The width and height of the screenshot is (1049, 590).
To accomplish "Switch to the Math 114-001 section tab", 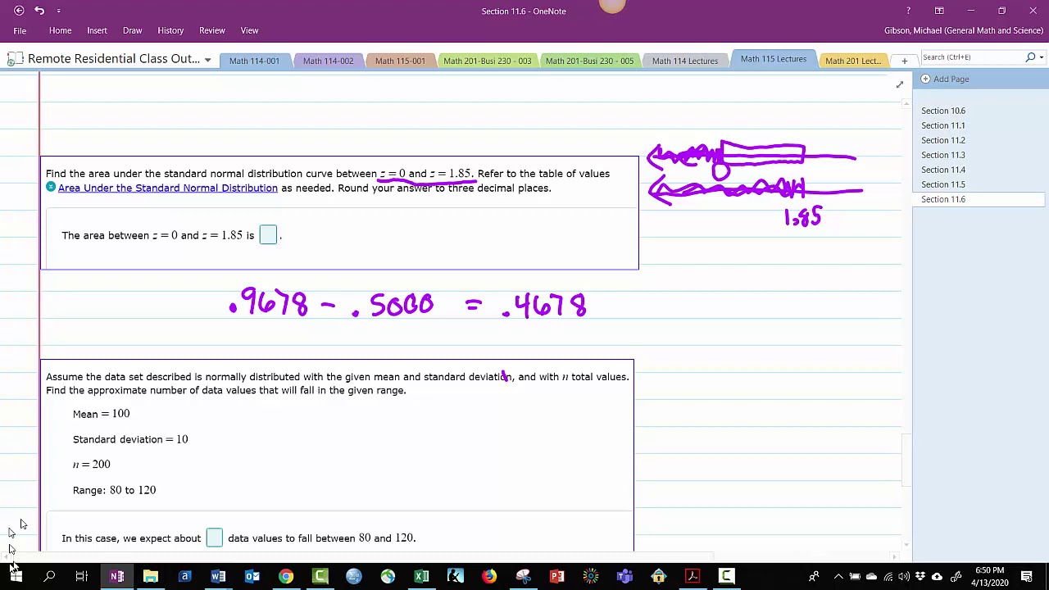I will point(254,61).
